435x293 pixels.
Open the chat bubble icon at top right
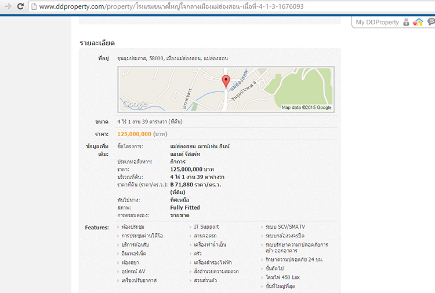(430, 22)
